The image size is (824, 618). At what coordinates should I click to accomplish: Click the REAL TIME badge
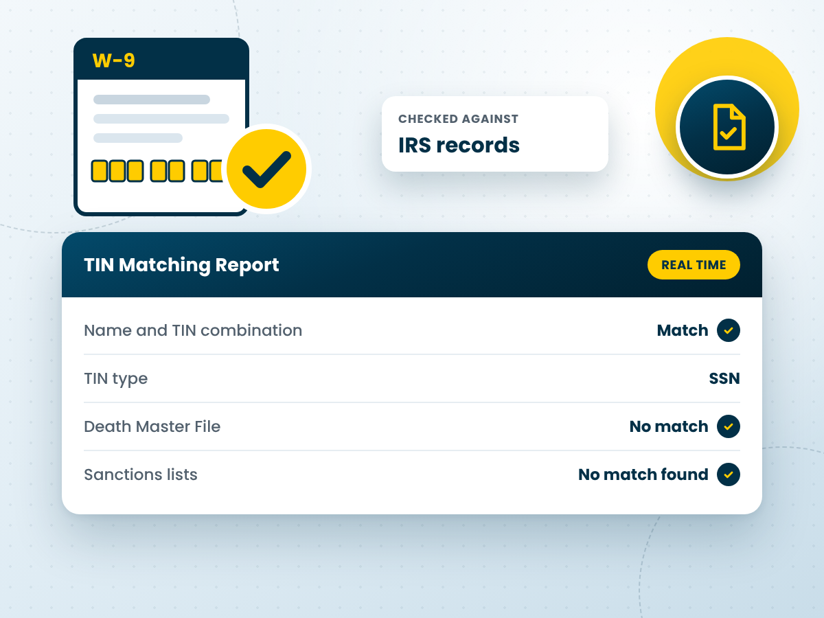click(x=694, y=265)
